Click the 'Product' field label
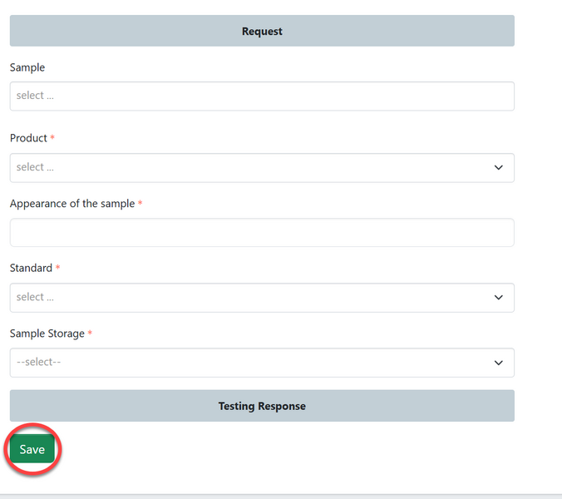This screenshot has width=562, height=499. click(x=28, y=138)
